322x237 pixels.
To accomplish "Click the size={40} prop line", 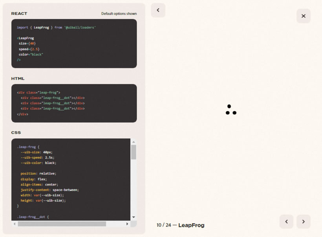I will click(x=27, y=43).
